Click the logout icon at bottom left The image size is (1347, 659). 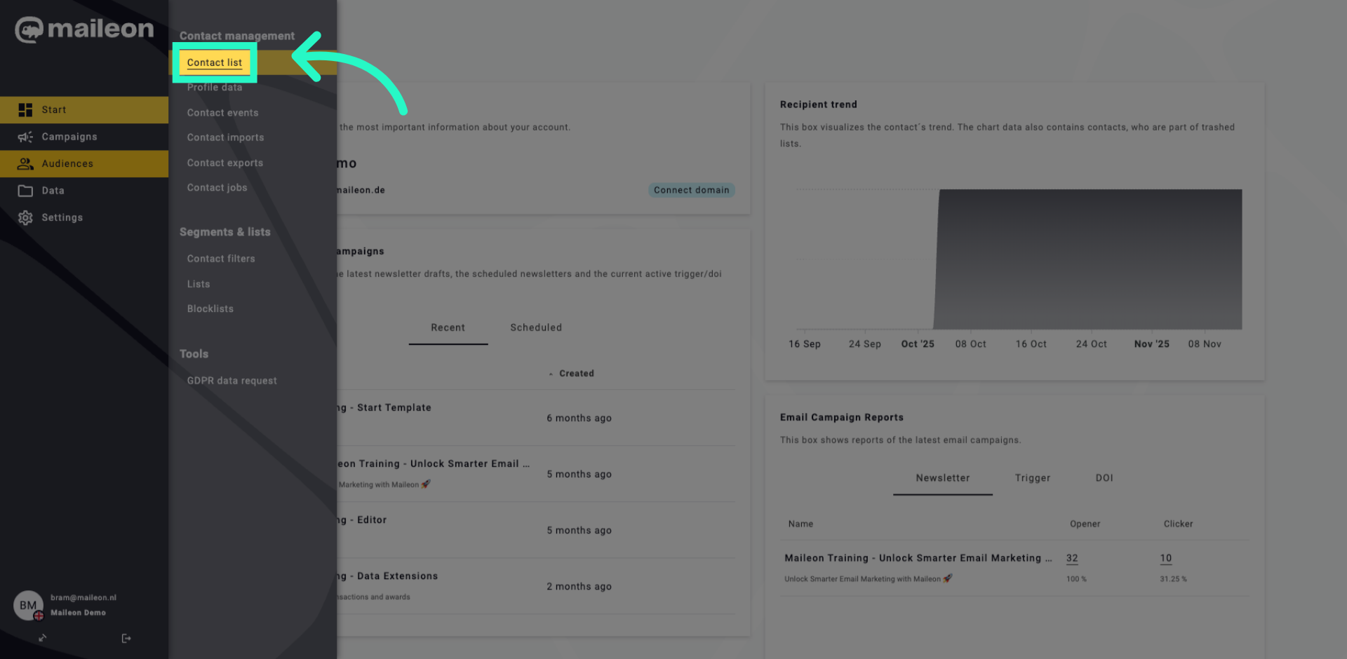(x=126, y=638)
